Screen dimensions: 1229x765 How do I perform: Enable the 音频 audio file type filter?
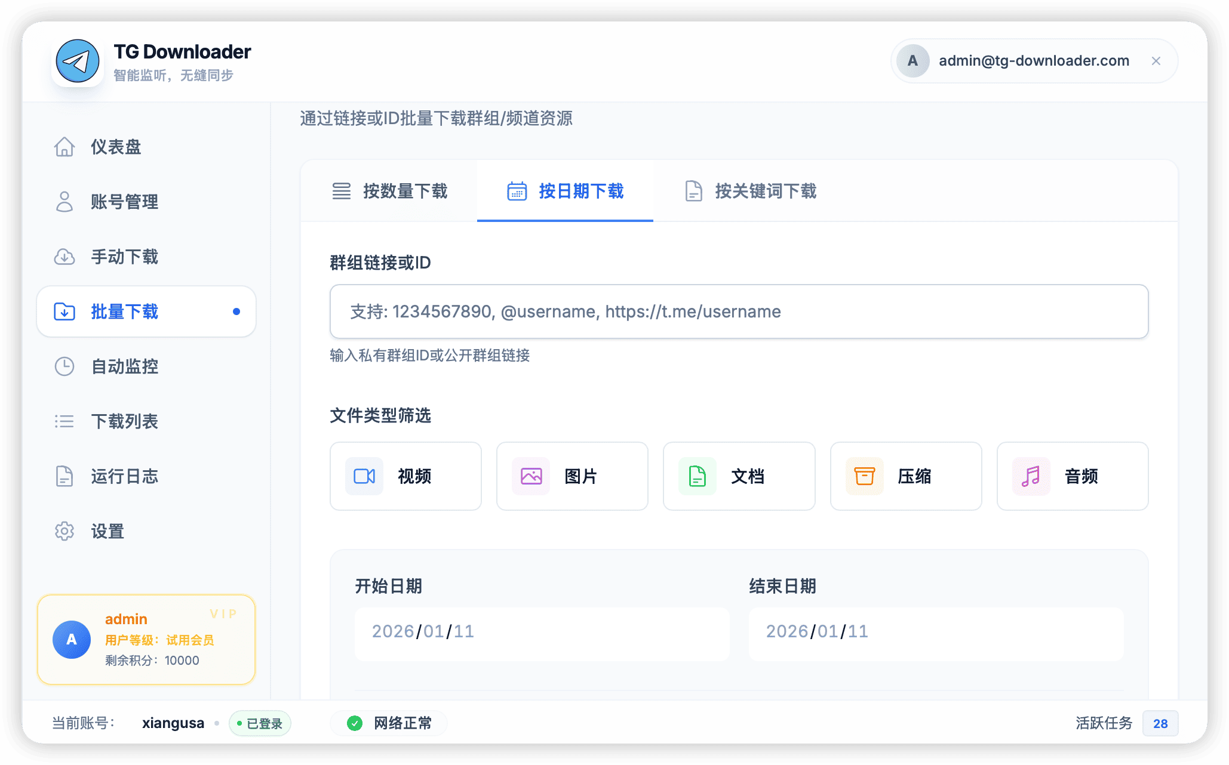coord(1072,476)
